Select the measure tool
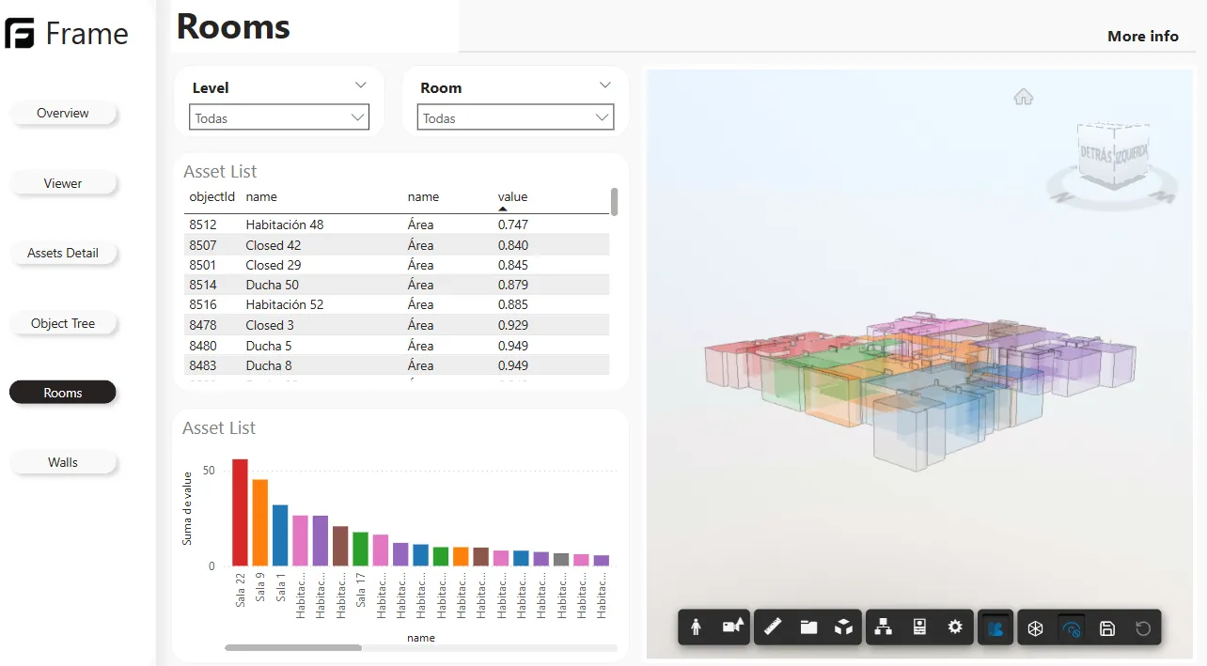This screenshot has width=1207, height=666. [x=773, y=627]
